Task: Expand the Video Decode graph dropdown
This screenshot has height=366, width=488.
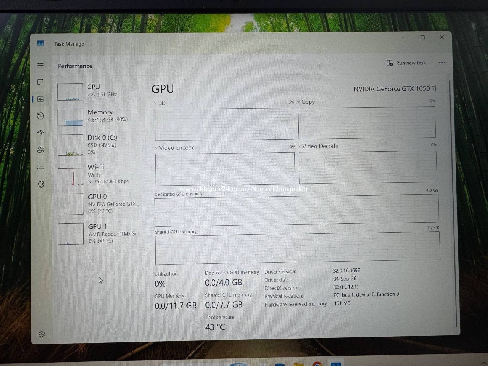Action: coord(318,146)
